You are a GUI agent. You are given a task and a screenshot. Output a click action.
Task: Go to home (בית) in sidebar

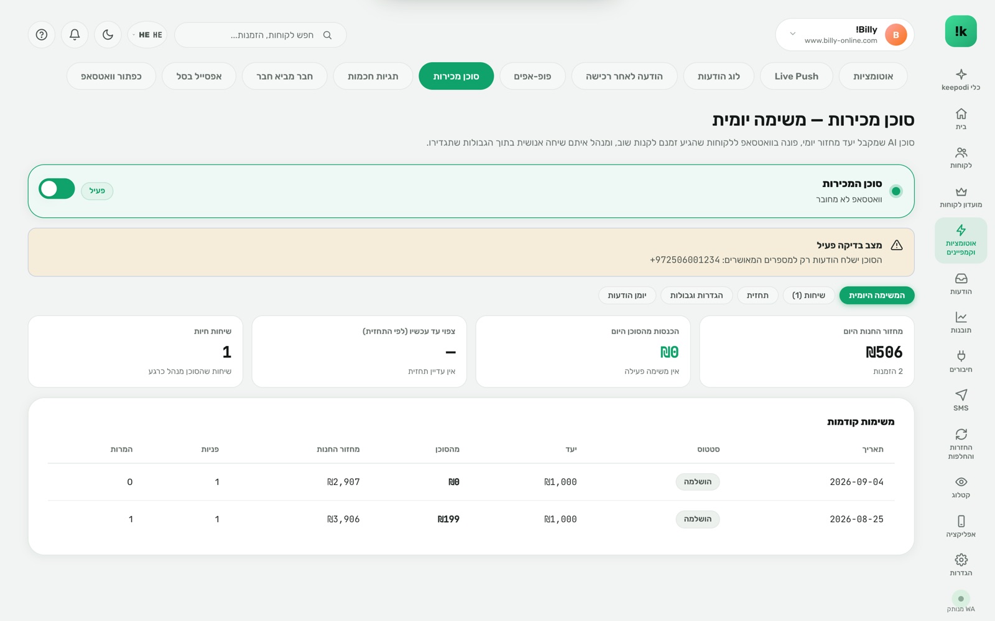(961, 119)
